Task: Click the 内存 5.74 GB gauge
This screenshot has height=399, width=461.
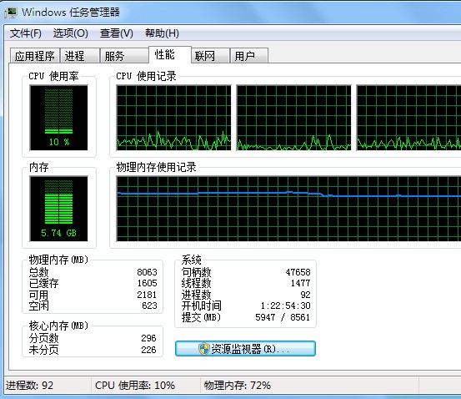Action: (59, 209)
